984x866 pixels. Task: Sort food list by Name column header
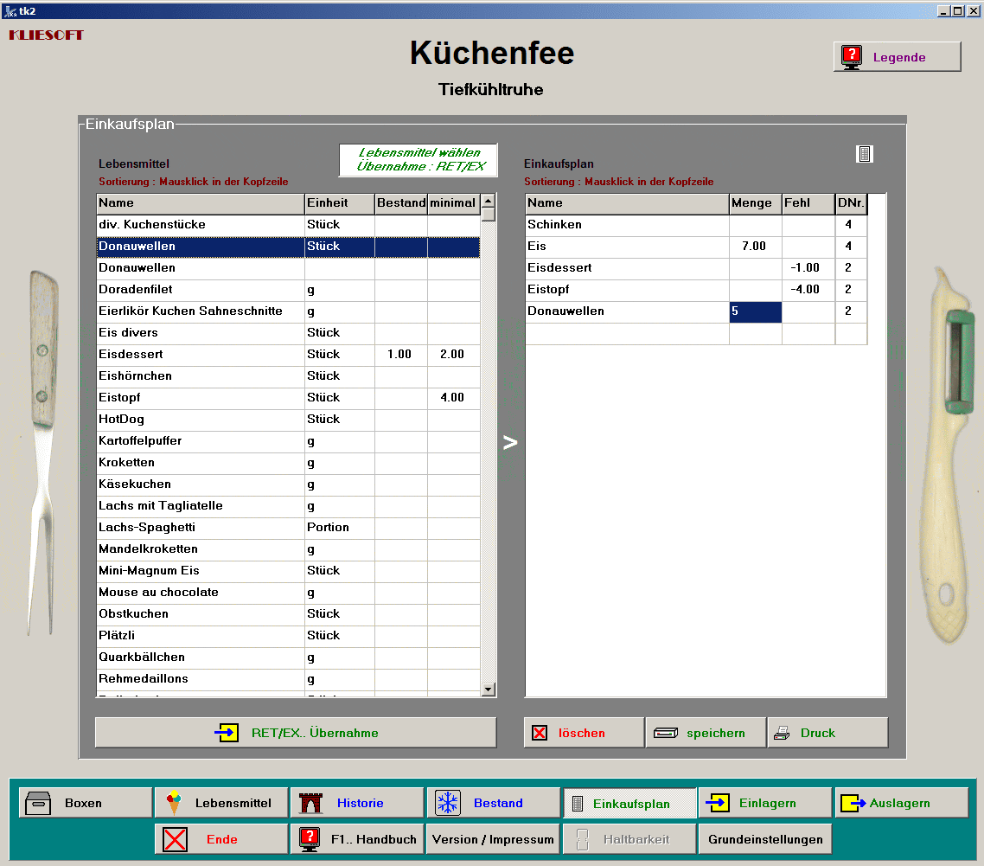coord(200,203)
